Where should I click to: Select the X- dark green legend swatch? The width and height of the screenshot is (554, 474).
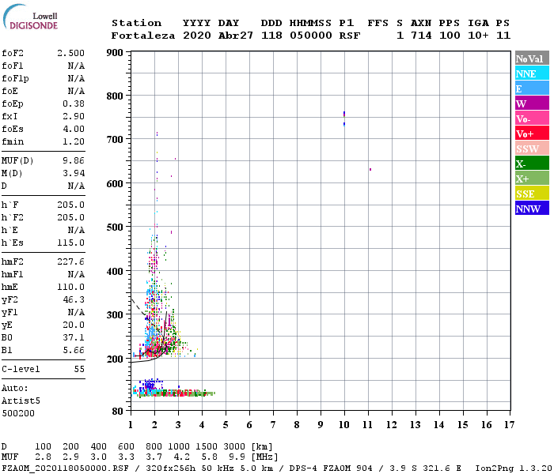[x=532, y=164]
